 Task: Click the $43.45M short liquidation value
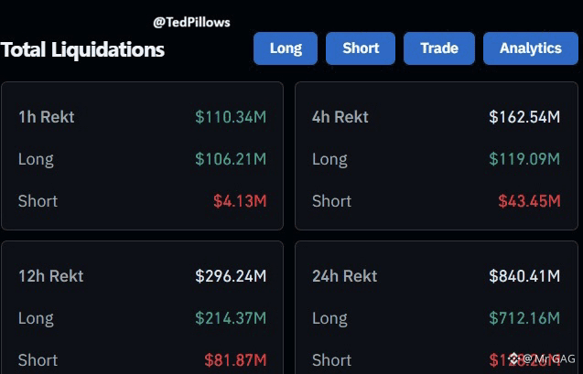[529, 201]
